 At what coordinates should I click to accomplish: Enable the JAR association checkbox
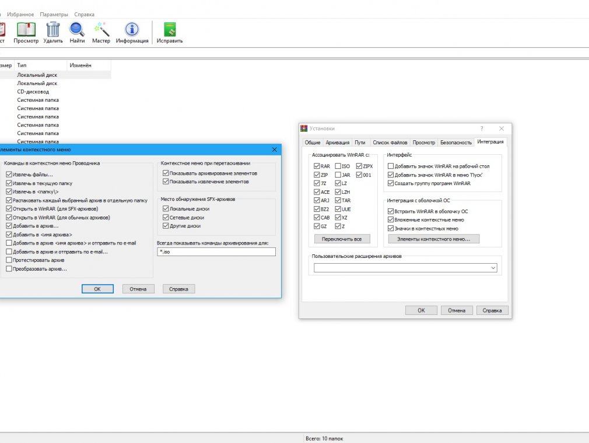tap(338, 175)
